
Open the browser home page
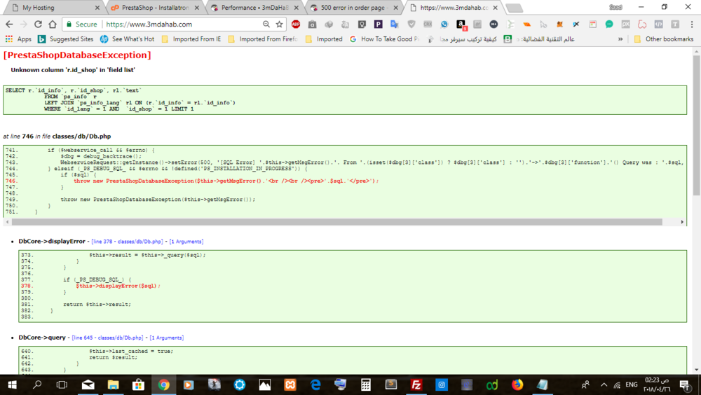(53, 24)
